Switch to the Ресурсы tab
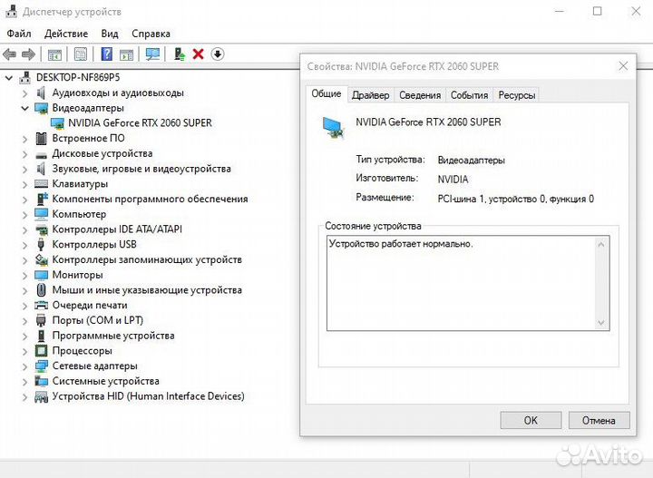This screenshot has height=478, width=653. coord(516,95)
